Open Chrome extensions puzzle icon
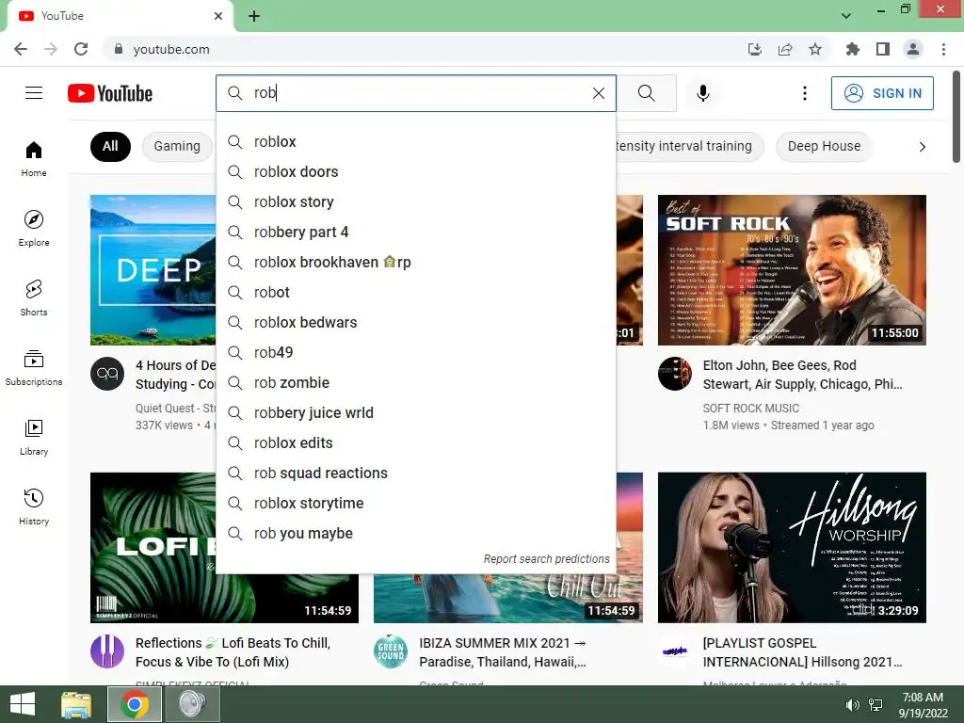Viewport: 964px width, 723px height. (x=852, y=49)
